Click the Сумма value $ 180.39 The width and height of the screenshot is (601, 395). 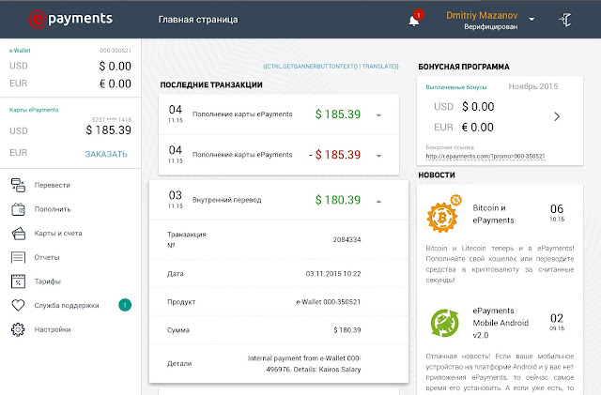(x=347, y=330)
